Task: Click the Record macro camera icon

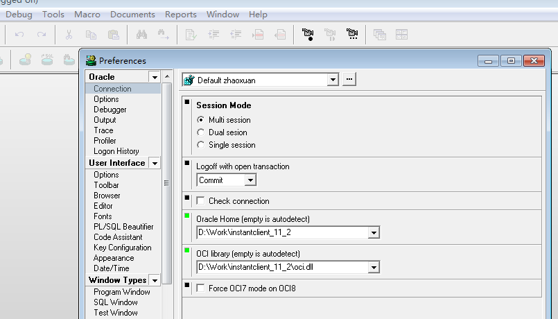Action: click(308, 35)
